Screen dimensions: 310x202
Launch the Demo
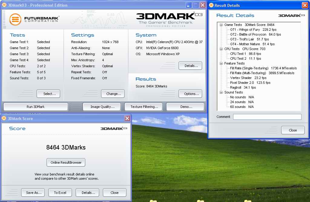185,107
